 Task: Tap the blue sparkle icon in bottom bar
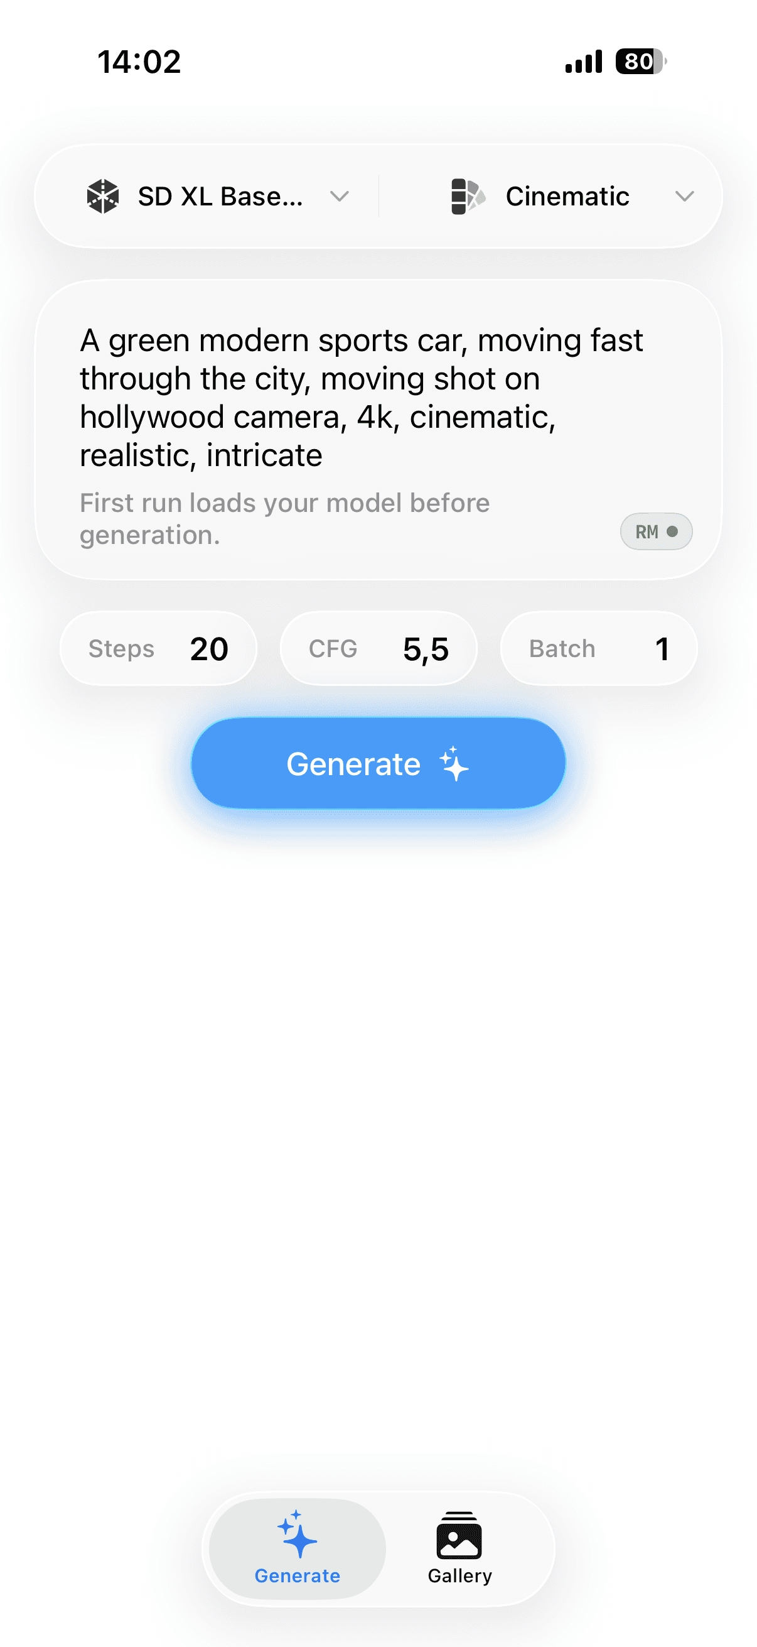point(297,1535)
